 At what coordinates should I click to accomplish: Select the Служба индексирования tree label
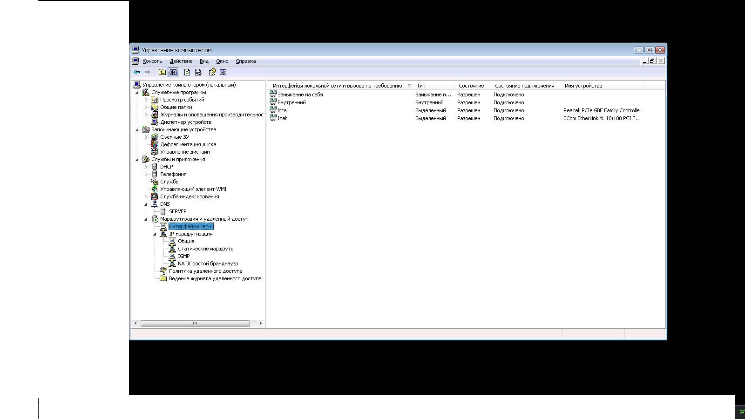[x=190, y=196]
